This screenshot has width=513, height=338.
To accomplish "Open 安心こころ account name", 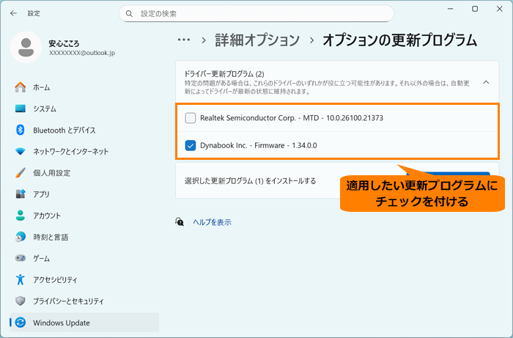I will click(64, 43).
